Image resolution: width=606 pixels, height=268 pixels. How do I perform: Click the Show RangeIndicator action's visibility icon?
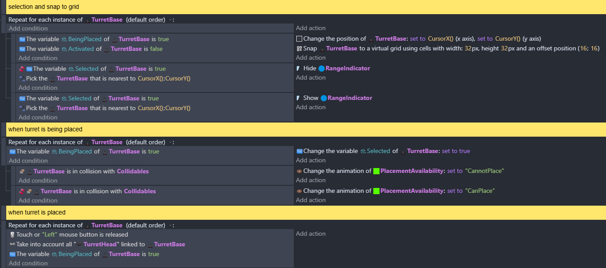[299, 98]
